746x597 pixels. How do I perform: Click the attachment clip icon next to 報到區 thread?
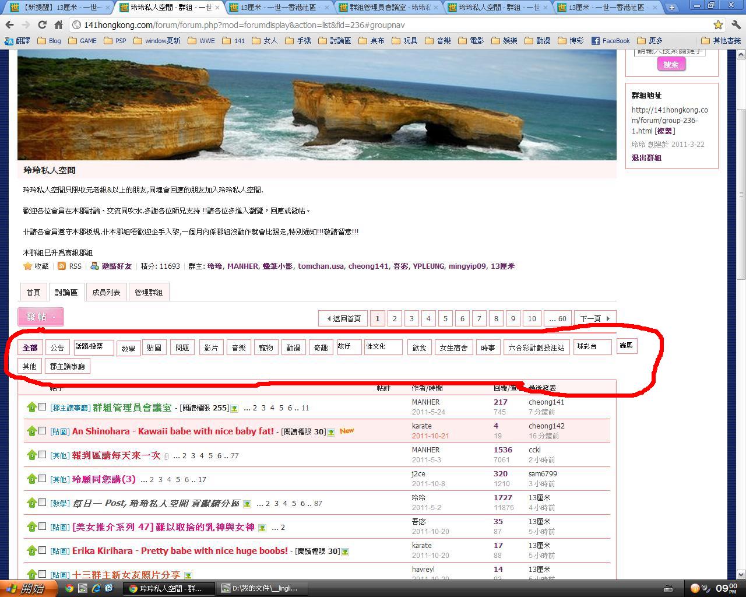pos(166,456)
